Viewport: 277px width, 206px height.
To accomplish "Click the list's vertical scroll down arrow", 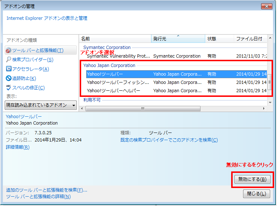I will click(270, 103).
